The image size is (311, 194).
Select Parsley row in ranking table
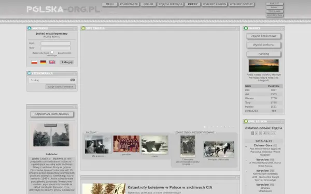point(264,107)
